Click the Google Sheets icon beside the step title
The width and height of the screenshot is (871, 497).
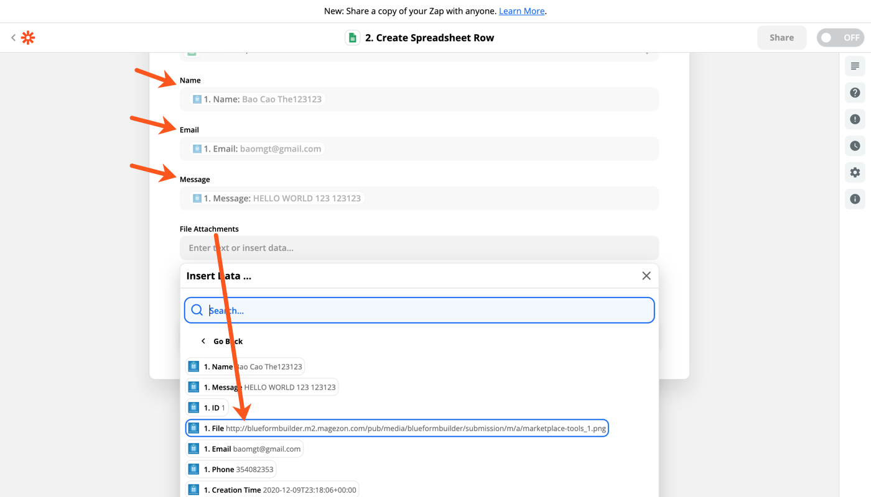coord(352,37)
